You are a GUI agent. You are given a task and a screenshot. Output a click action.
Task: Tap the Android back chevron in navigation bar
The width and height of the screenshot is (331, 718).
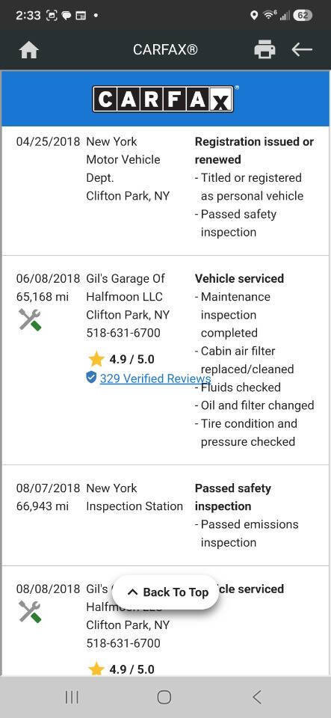tap(257, 697)
